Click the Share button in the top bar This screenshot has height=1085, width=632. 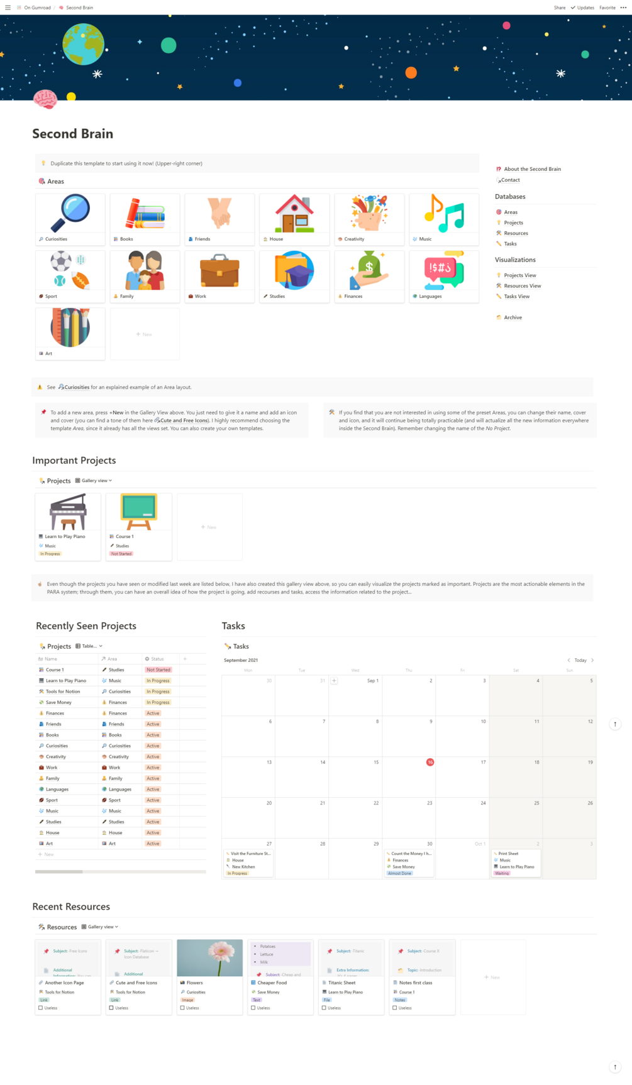pyautogui.click(x=560, y=8)
